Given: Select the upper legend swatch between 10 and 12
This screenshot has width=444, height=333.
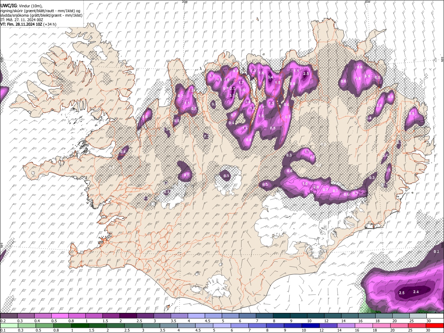Looking at the screenshot, I should tap(316, 316).
